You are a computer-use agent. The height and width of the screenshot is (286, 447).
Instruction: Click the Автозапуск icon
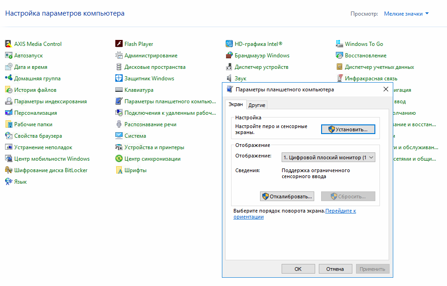pyautogui.click(x=8, y=55)
